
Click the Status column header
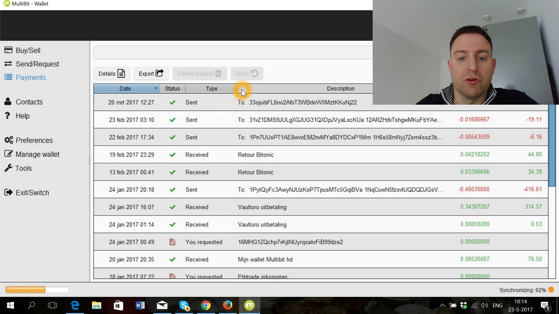(x=173, y=89)
